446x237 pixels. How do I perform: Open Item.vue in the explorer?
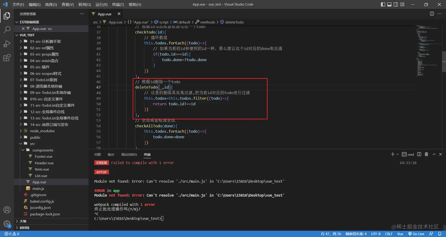pyautogui.click(x=51, y=169)
